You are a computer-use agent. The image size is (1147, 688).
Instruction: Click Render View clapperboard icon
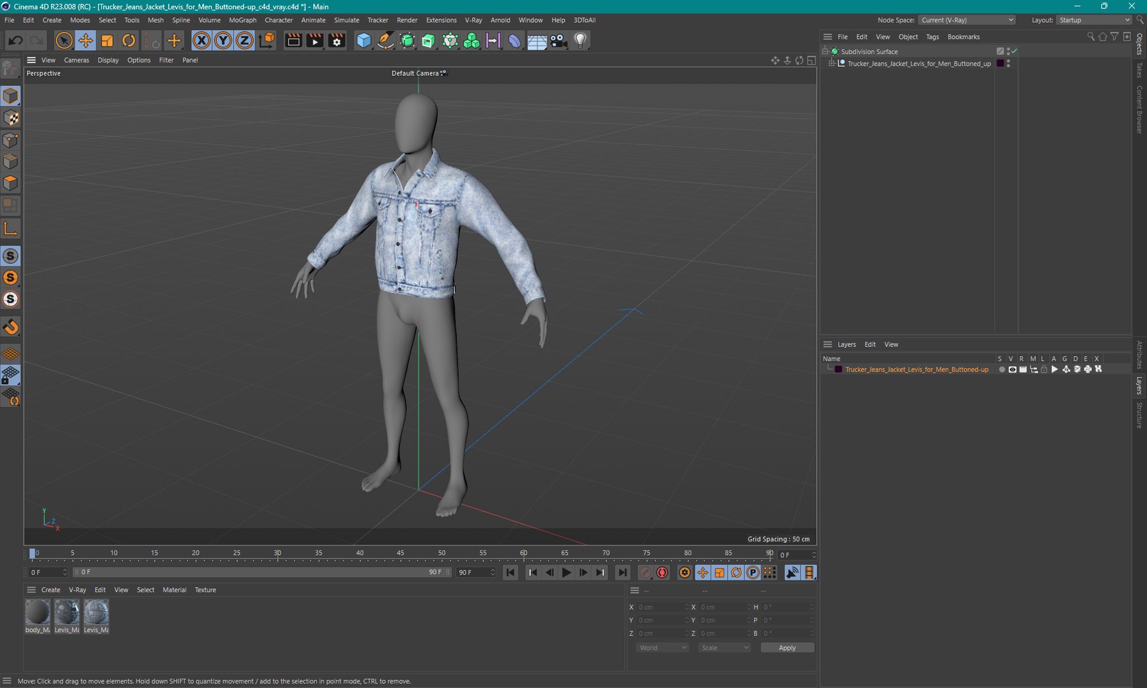(293, 41)
